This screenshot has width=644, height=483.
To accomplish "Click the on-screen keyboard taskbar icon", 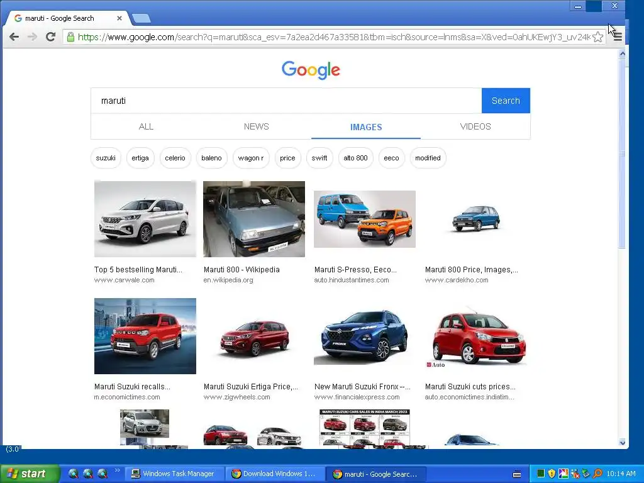I will pyautogui.click(x=517, y=474).
